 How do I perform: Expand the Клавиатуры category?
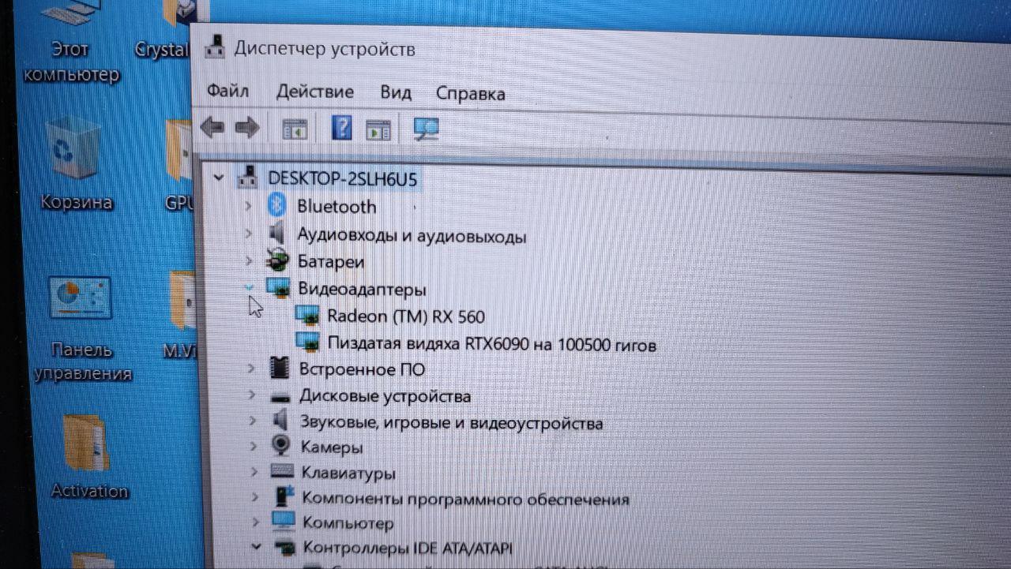click(254, 472)
